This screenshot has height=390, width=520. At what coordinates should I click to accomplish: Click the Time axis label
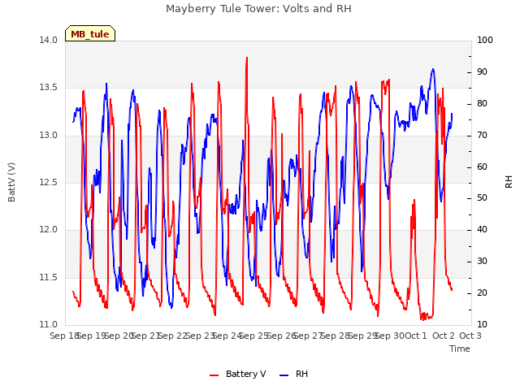460,349
